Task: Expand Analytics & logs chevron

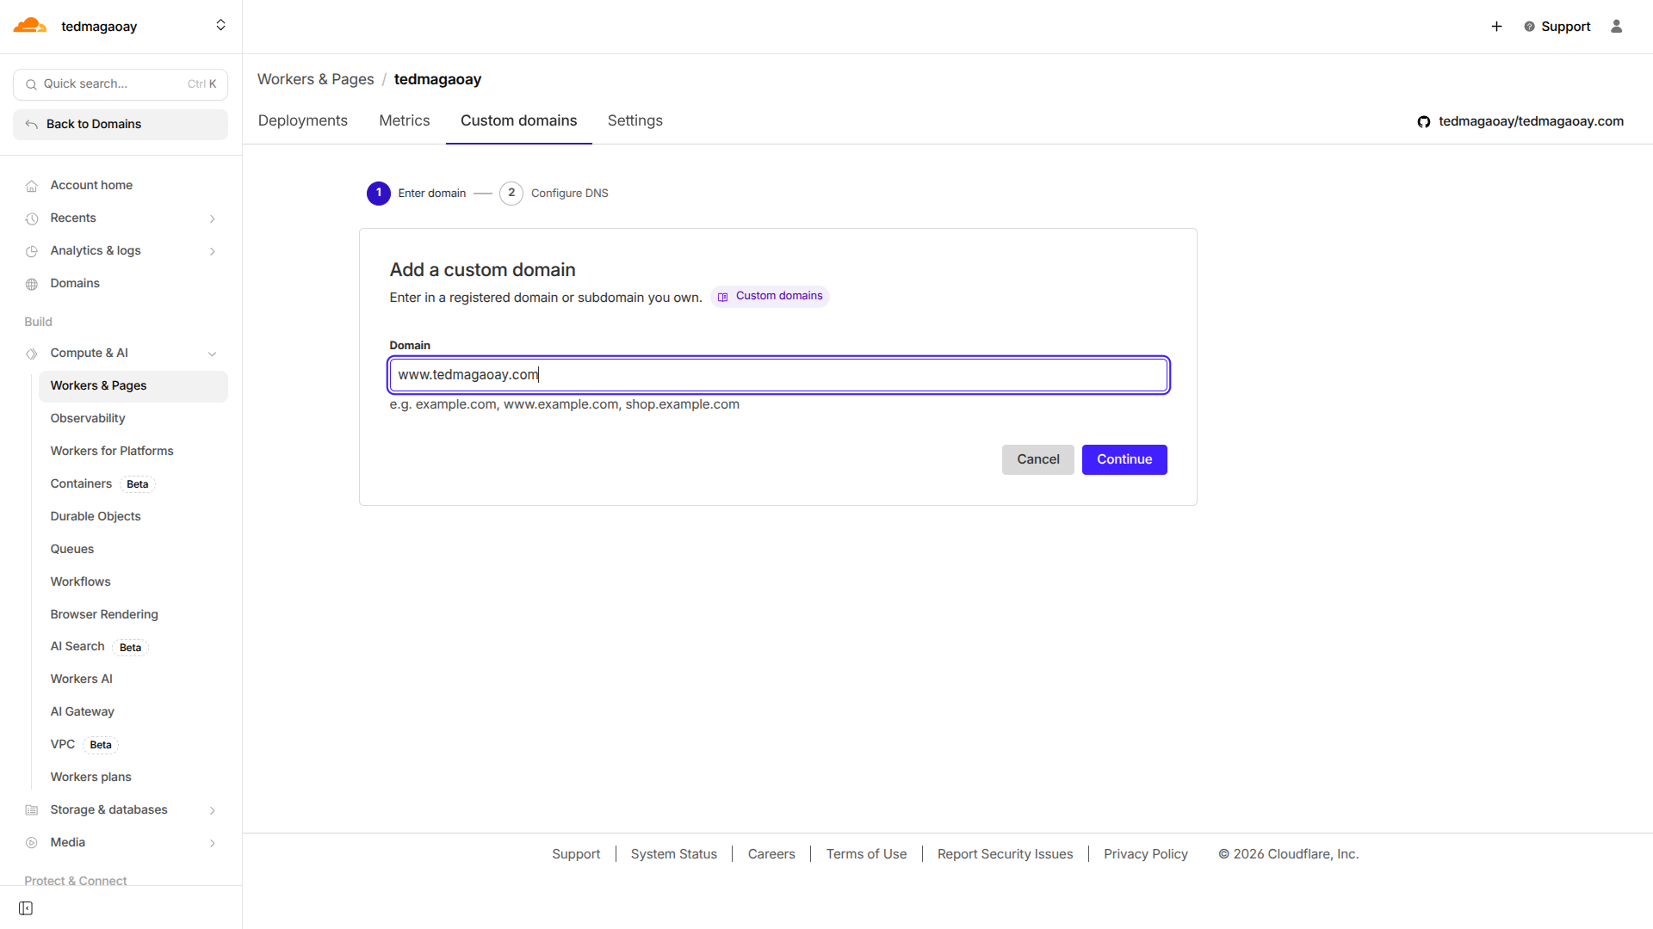Action: pyautogui.click(x=212, y=251)
